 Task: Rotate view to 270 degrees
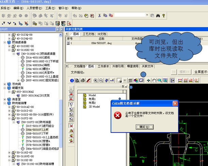pos(71,120)
